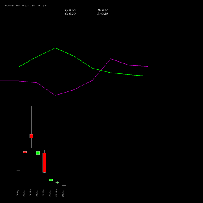Click the low value "L: 0.20"
203x203 pixels.
click(x=103, y=14)
